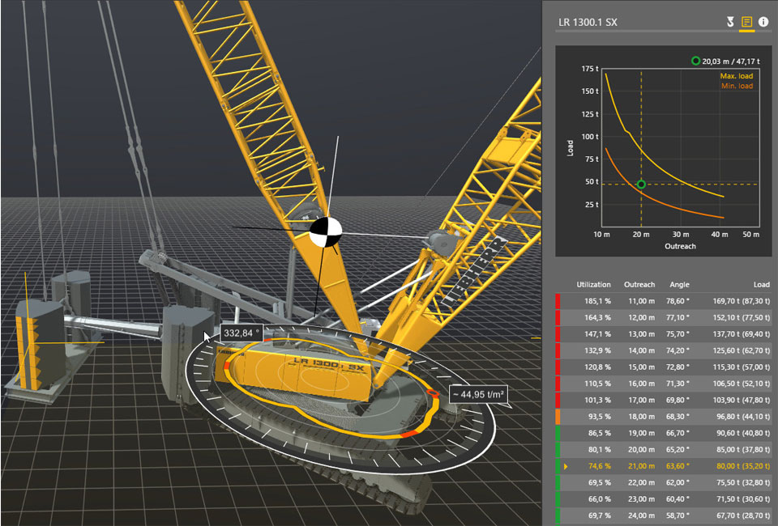Click the Load column header
778x526 pixels.
click(x=760, y=285)
